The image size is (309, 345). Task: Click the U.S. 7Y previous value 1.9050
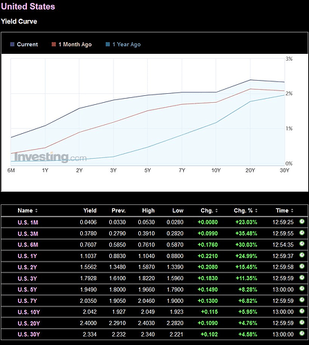[x=118, y=301]
